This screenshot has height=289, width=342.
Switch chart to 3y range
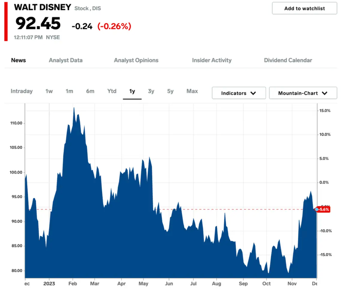pos(151,91)
